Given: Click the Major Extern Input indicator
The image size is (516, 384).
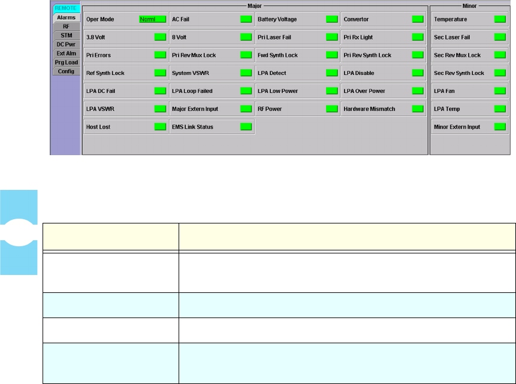Looking at the screenshot, I should click(246, 108).
